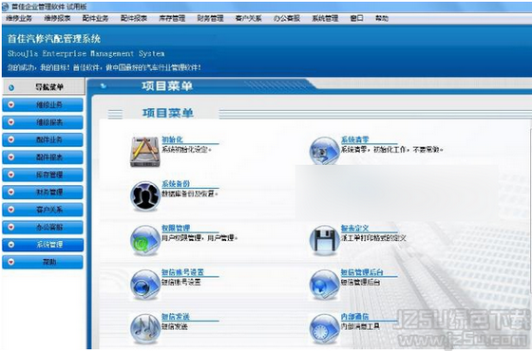Follow the 系统清零 title link

pyautogui.click(x=355, y=139)
